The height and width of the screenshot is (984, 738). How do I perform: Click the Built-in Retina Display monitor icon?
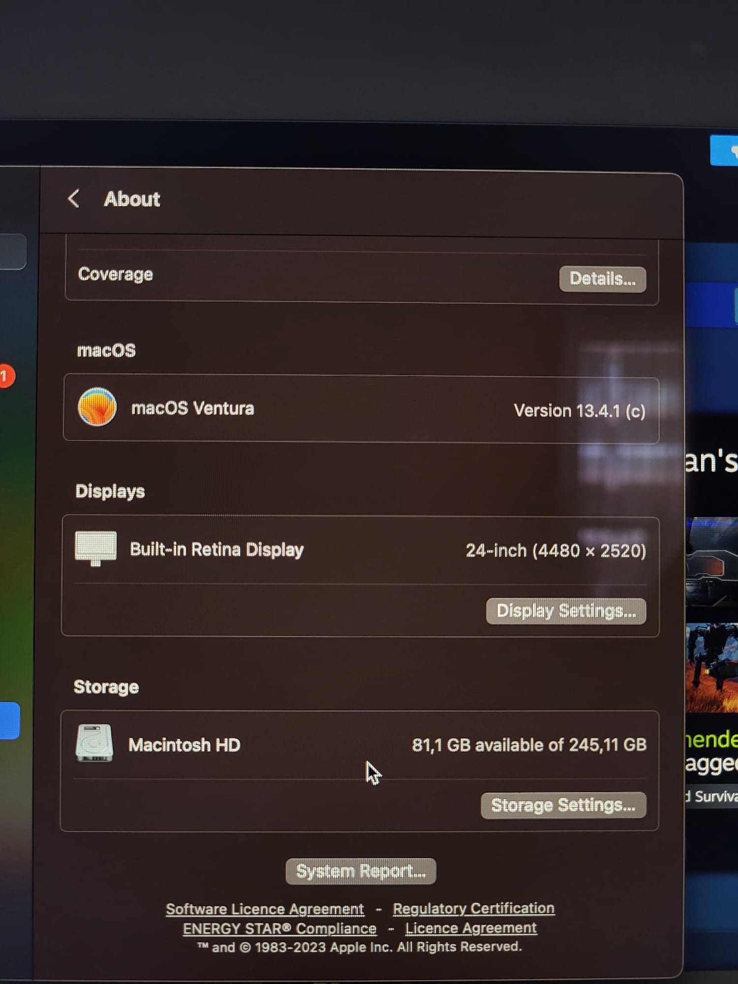point(95,548)
